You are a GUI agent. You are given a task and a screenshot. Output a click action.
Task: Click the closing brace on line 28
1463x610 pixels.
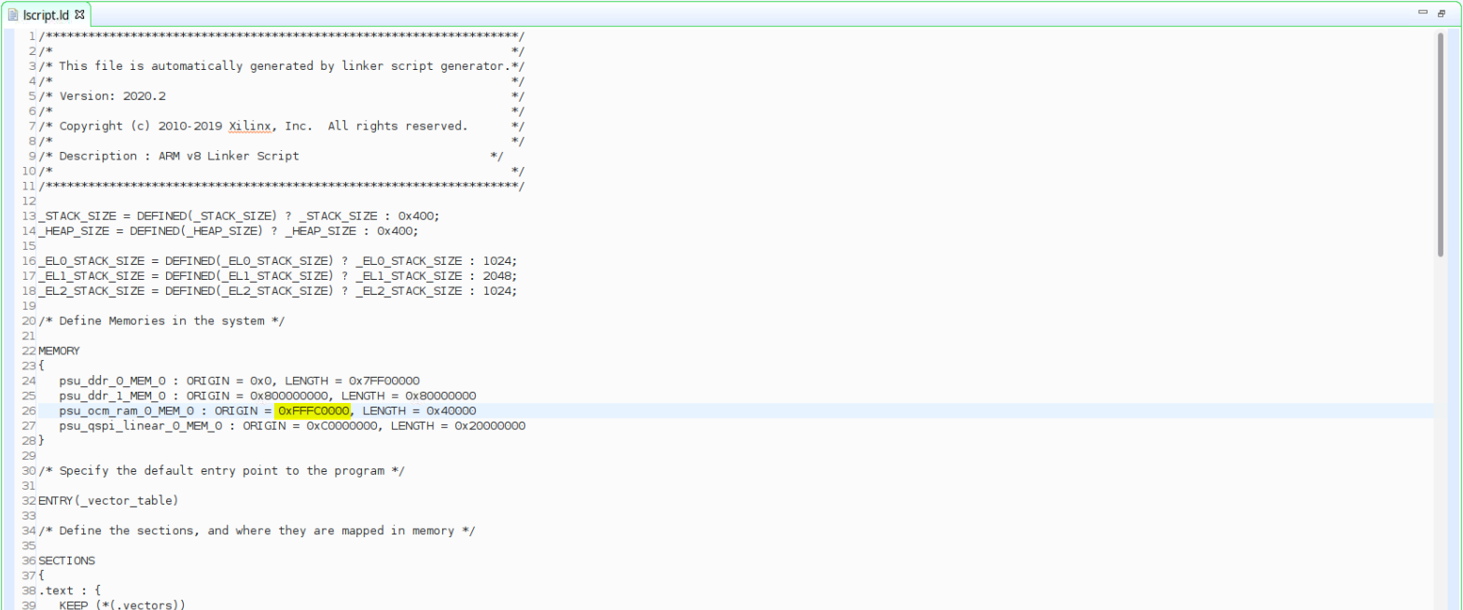click(x=41, y=440)
